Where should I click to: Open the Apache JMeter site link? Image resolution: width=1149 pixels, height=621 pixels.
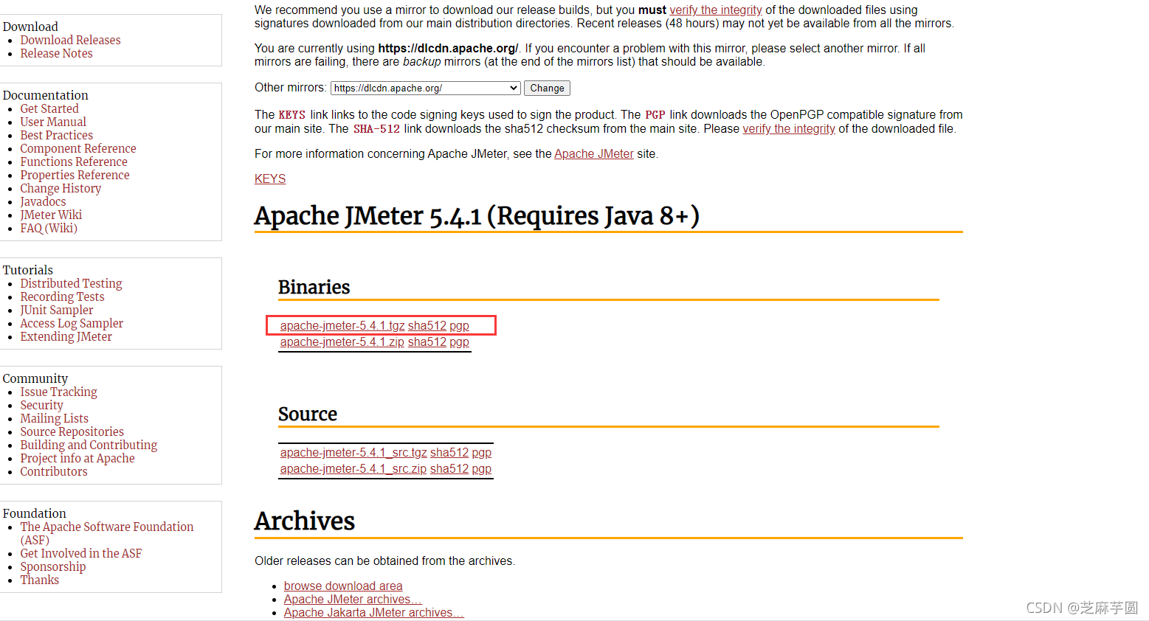pyautogui.click(x=594, y=153)
